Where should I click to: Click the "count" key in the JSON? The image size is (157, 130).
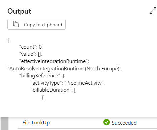[28, 47]
